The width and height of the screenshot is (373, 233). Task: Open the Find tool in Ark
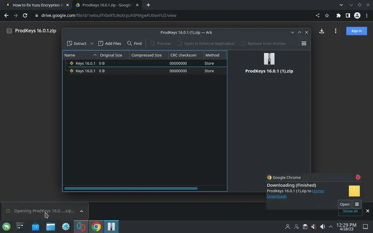tap(134, 43)
